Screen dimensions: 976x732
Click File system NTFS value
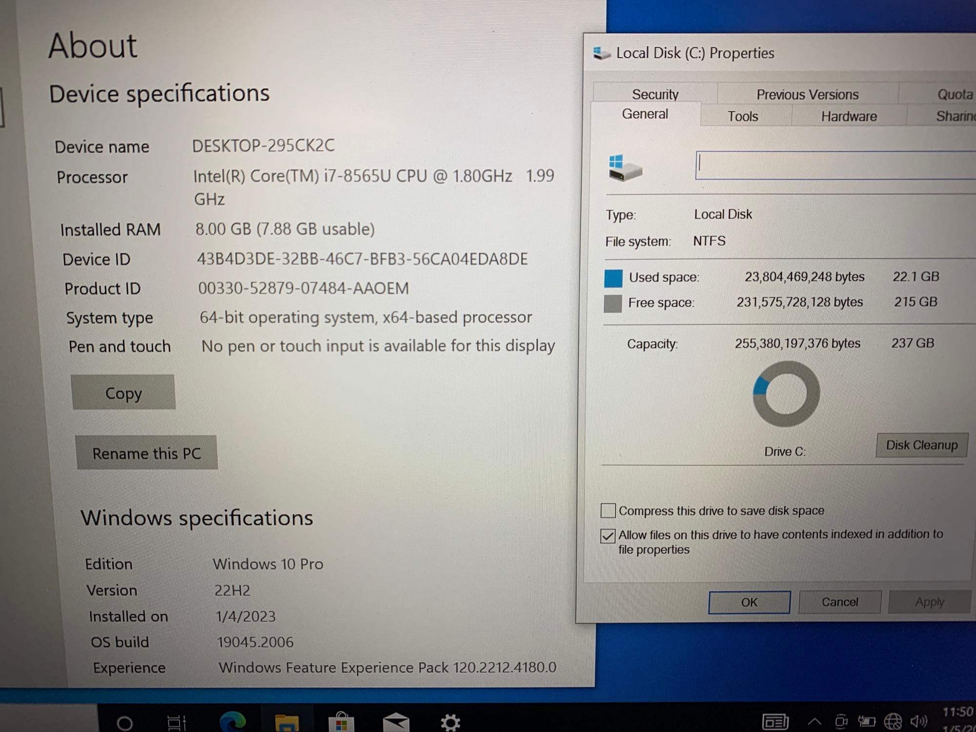coord(709,241)
